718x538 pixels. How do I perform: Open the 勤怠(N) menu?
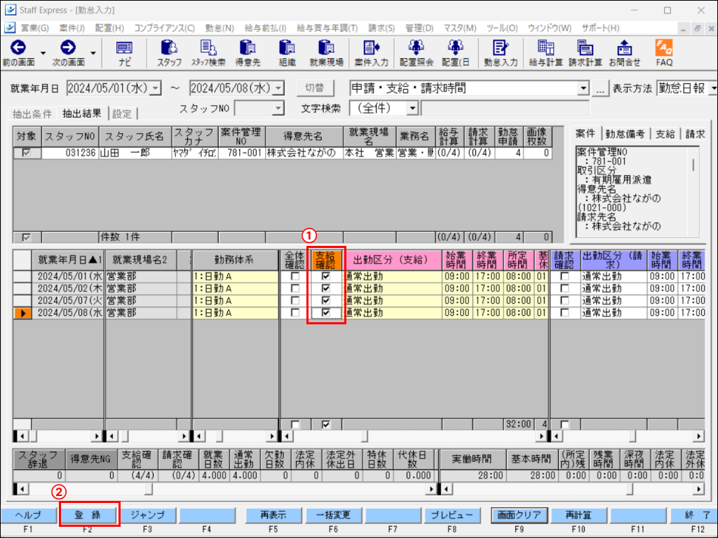click(x=219, y=28)
